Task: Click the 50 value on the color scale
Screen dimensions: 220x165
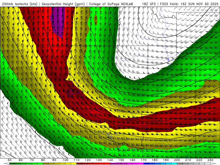Action: pos(10,160)
